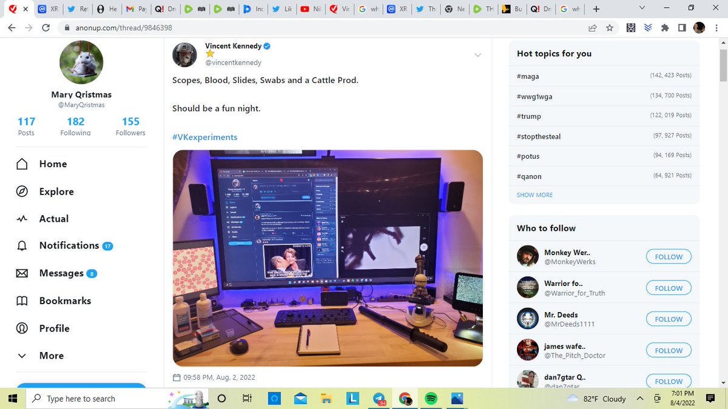
Task: Open Spotify from the taskbar
Action: pos(431,398)
